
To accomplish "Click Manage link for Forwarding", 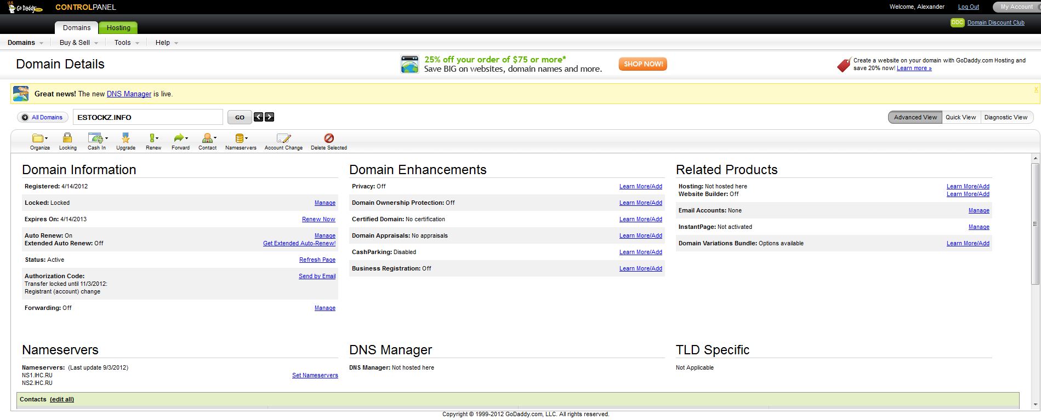I will [325, 308].
